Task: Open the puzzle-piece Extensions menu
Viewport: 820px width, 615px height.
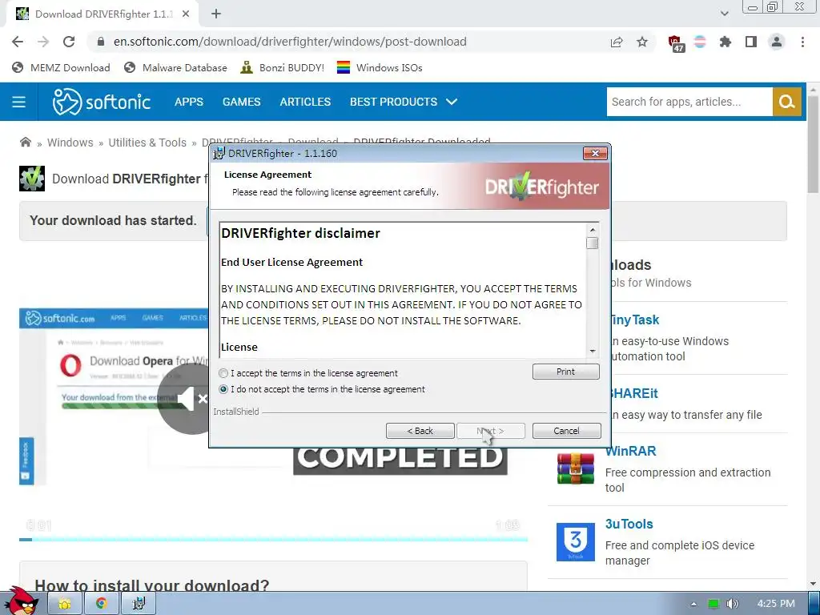Action: (726, 42)
